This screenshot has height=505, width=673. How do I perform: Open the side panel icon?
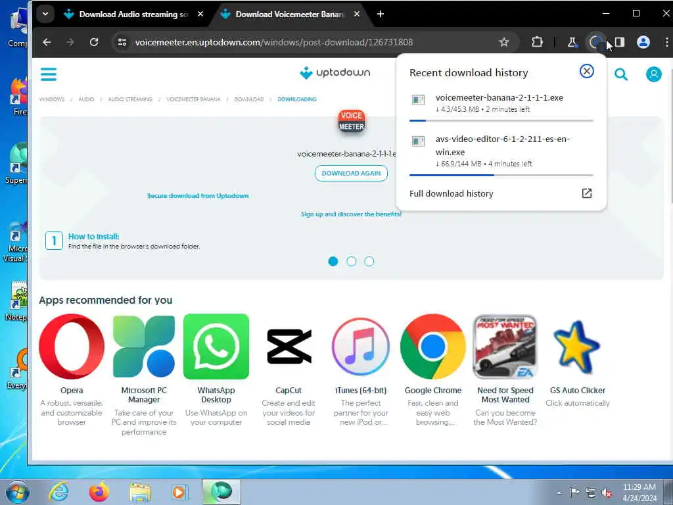tap(619, 42)
